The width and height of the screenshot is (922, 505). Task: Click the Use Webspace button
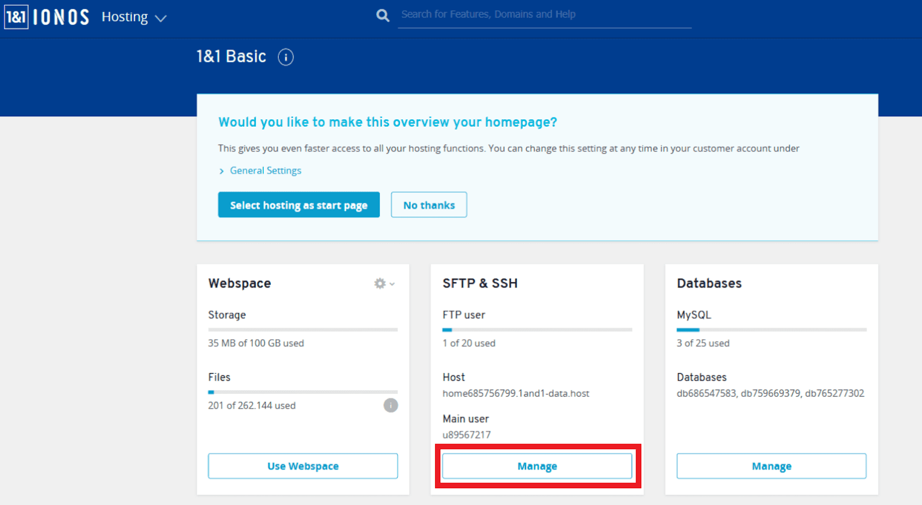pos(303,466)
